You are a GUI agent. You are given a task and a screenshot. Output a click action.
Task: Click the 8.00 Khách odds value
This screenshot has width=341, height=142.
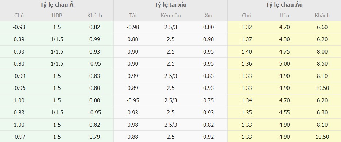point(322,52)
